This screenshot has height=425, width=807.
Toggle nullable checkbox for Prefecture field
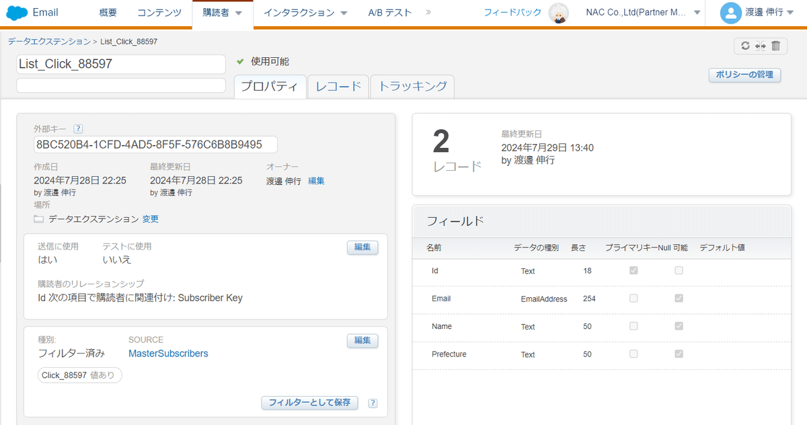click(679, 354)
